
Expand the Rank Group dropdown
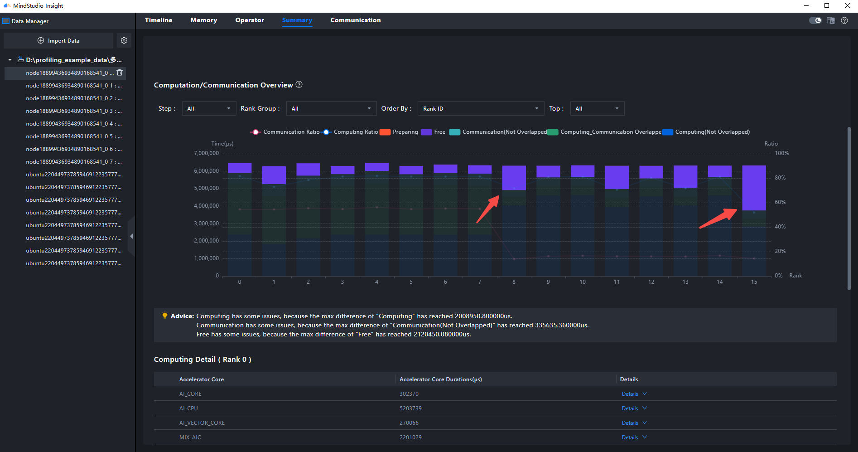pos(331,108)
